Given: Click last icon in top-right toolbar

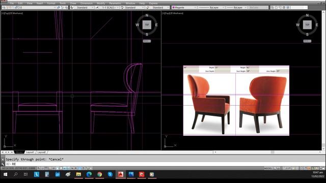Looking at the screenshot, I should [x=288, y=8].
